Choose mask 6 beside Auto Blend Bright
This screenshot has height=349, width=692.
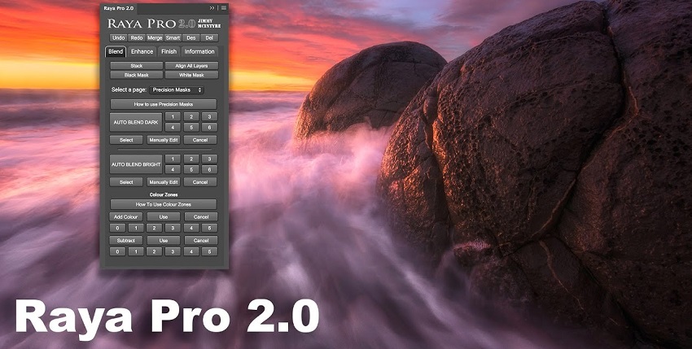point(209,169)
